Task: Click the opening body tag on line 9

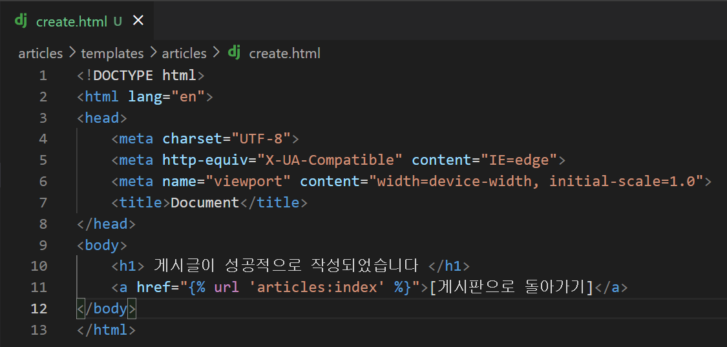Action: click(102, 245)
